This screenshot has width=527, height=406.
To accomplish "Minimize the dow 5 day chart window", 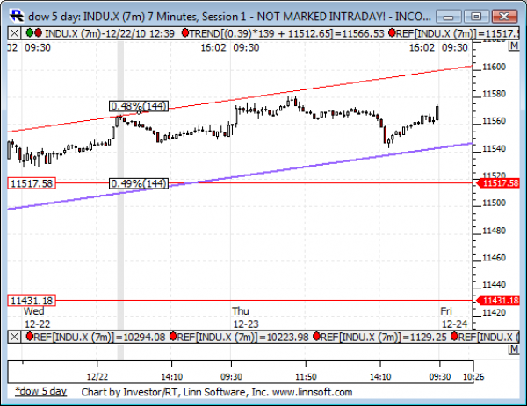I will pyautogui.click(x=449, y=16).
